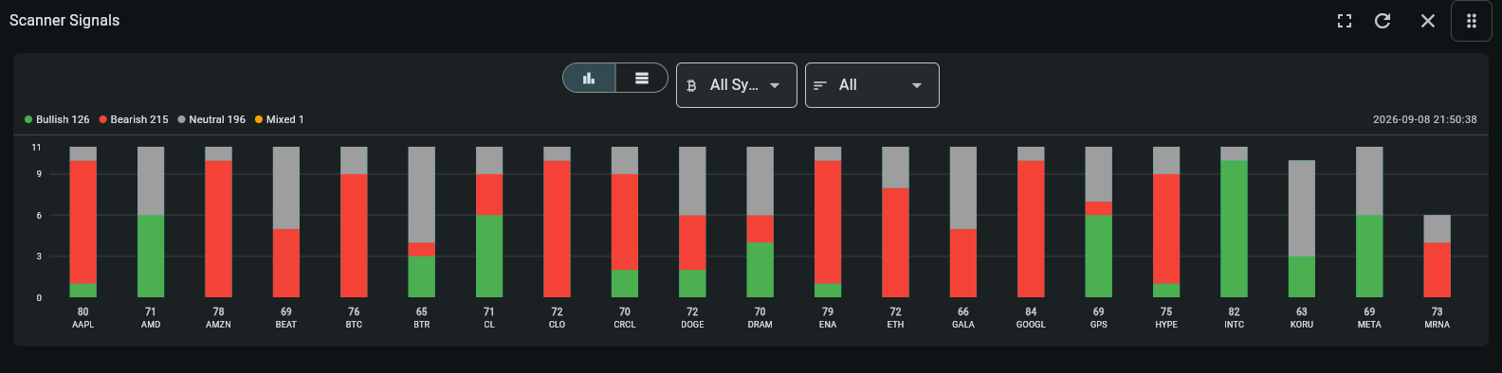
Task: Select the GPS bar
Action: tap(1099, 222)
